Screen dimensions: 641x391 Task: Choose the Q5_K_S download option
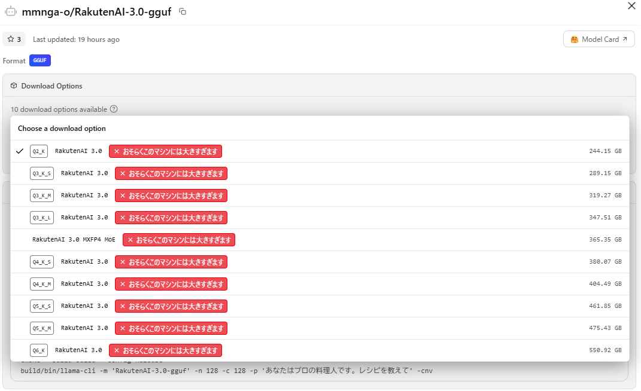pyautogui.click(x=320, y=306)
